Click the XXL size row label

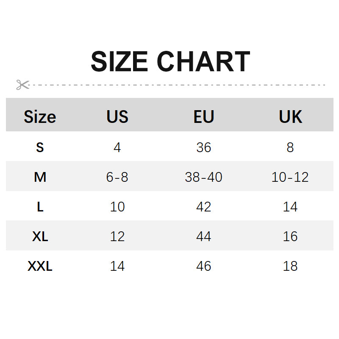[40, 266]
